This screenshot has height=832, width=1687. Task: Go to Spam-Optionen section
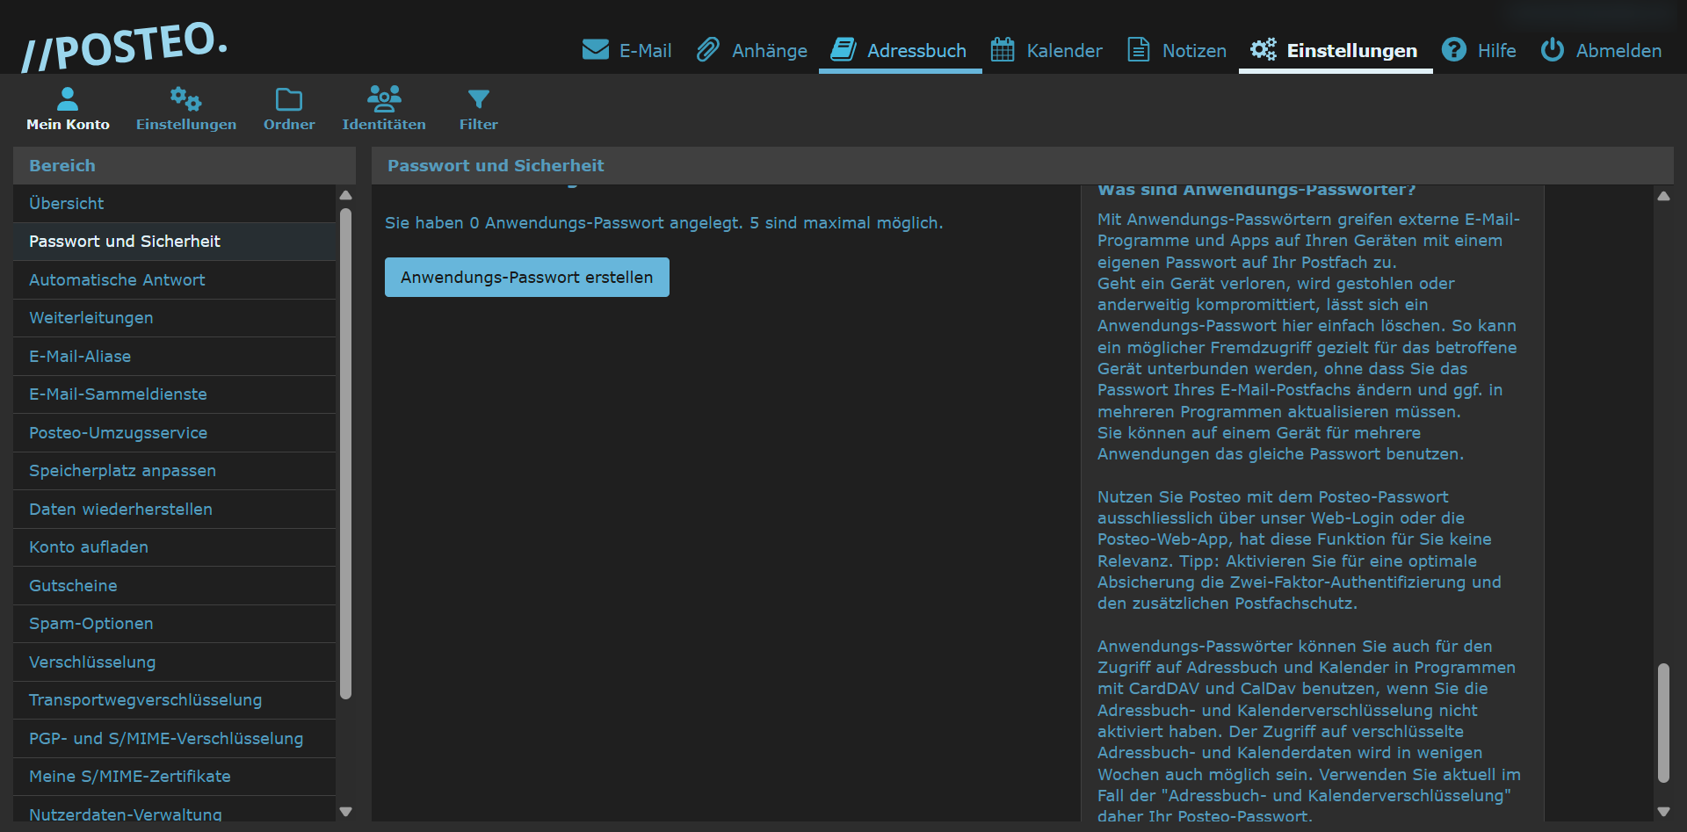(91, 624)
